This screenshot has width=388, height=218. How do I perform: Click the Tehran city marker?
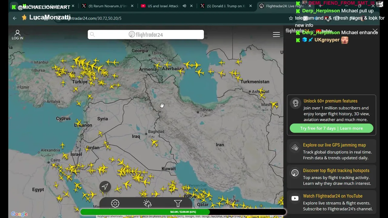[198, 112]
